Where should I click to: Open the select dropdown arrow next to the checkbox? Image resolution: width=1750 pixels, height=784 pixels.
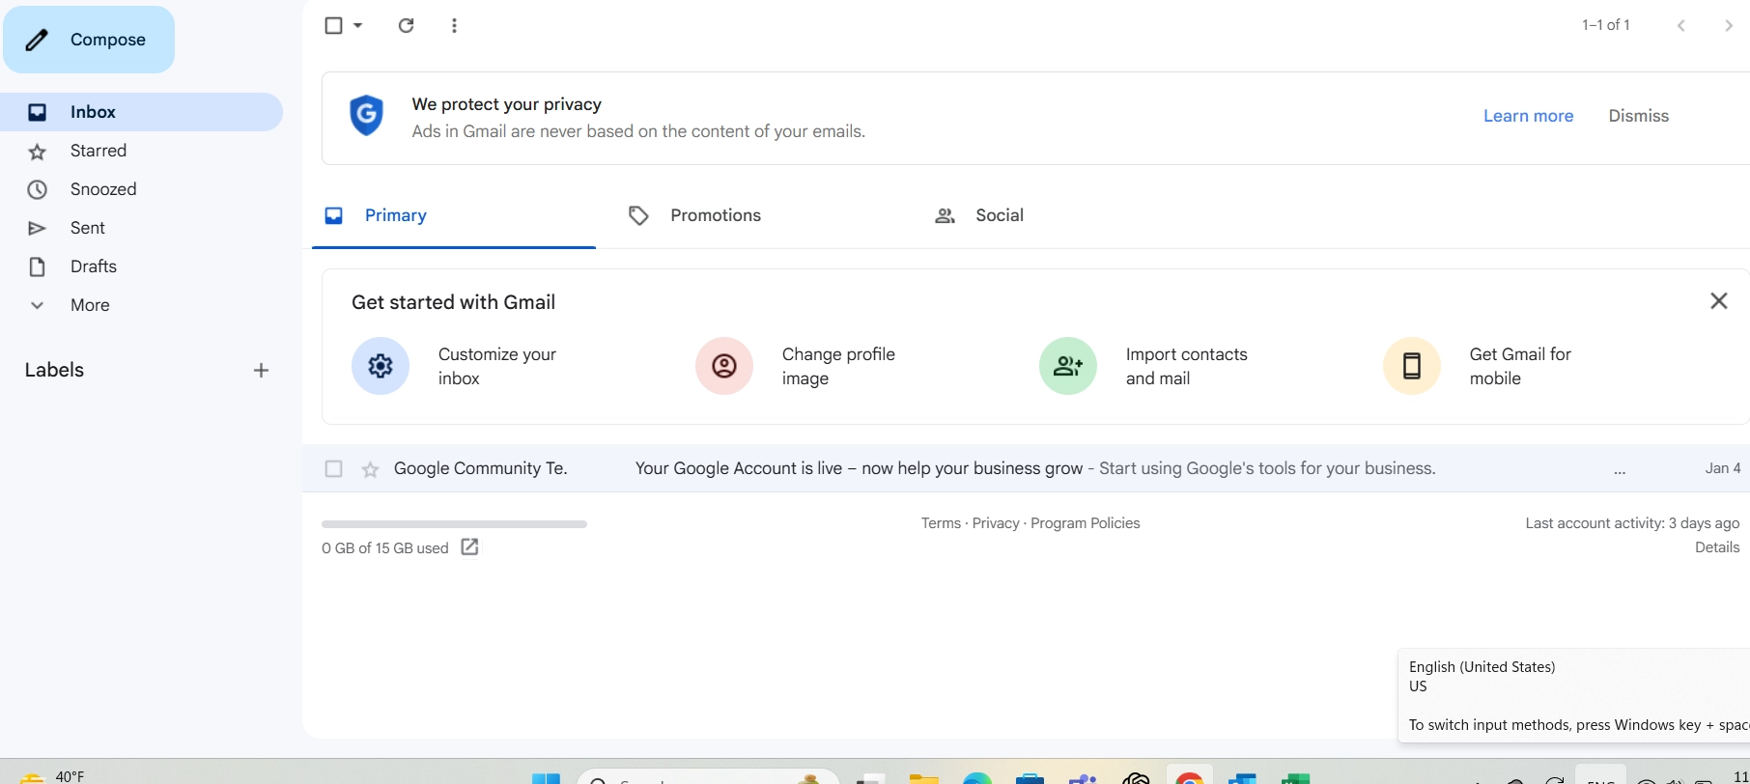358,25
